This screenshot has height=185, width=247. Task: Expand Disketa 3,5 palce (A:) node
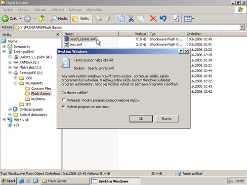[x=10, y=57]
